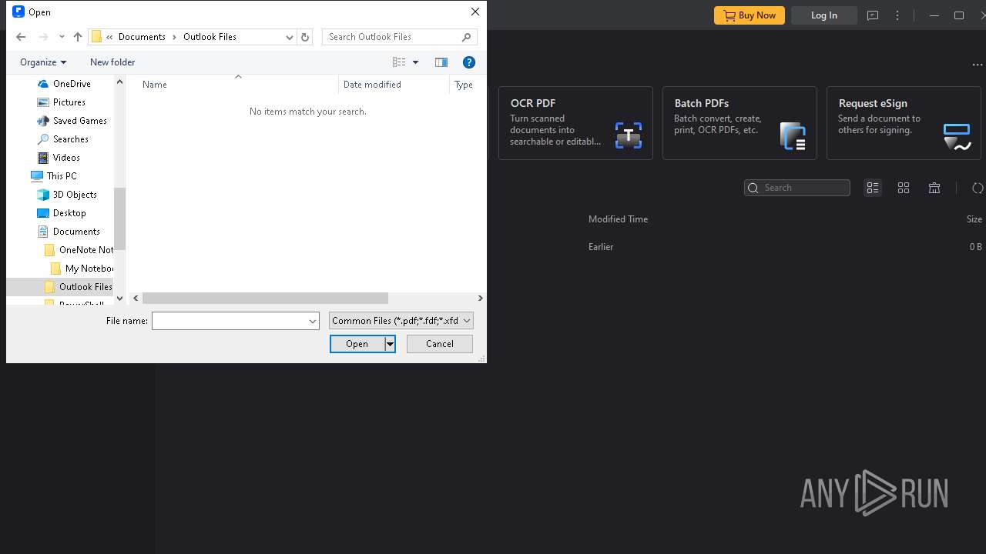This screenshot has height=554, width=986.
Task: Switch to list view of recent files
Action: coord(873,188)
